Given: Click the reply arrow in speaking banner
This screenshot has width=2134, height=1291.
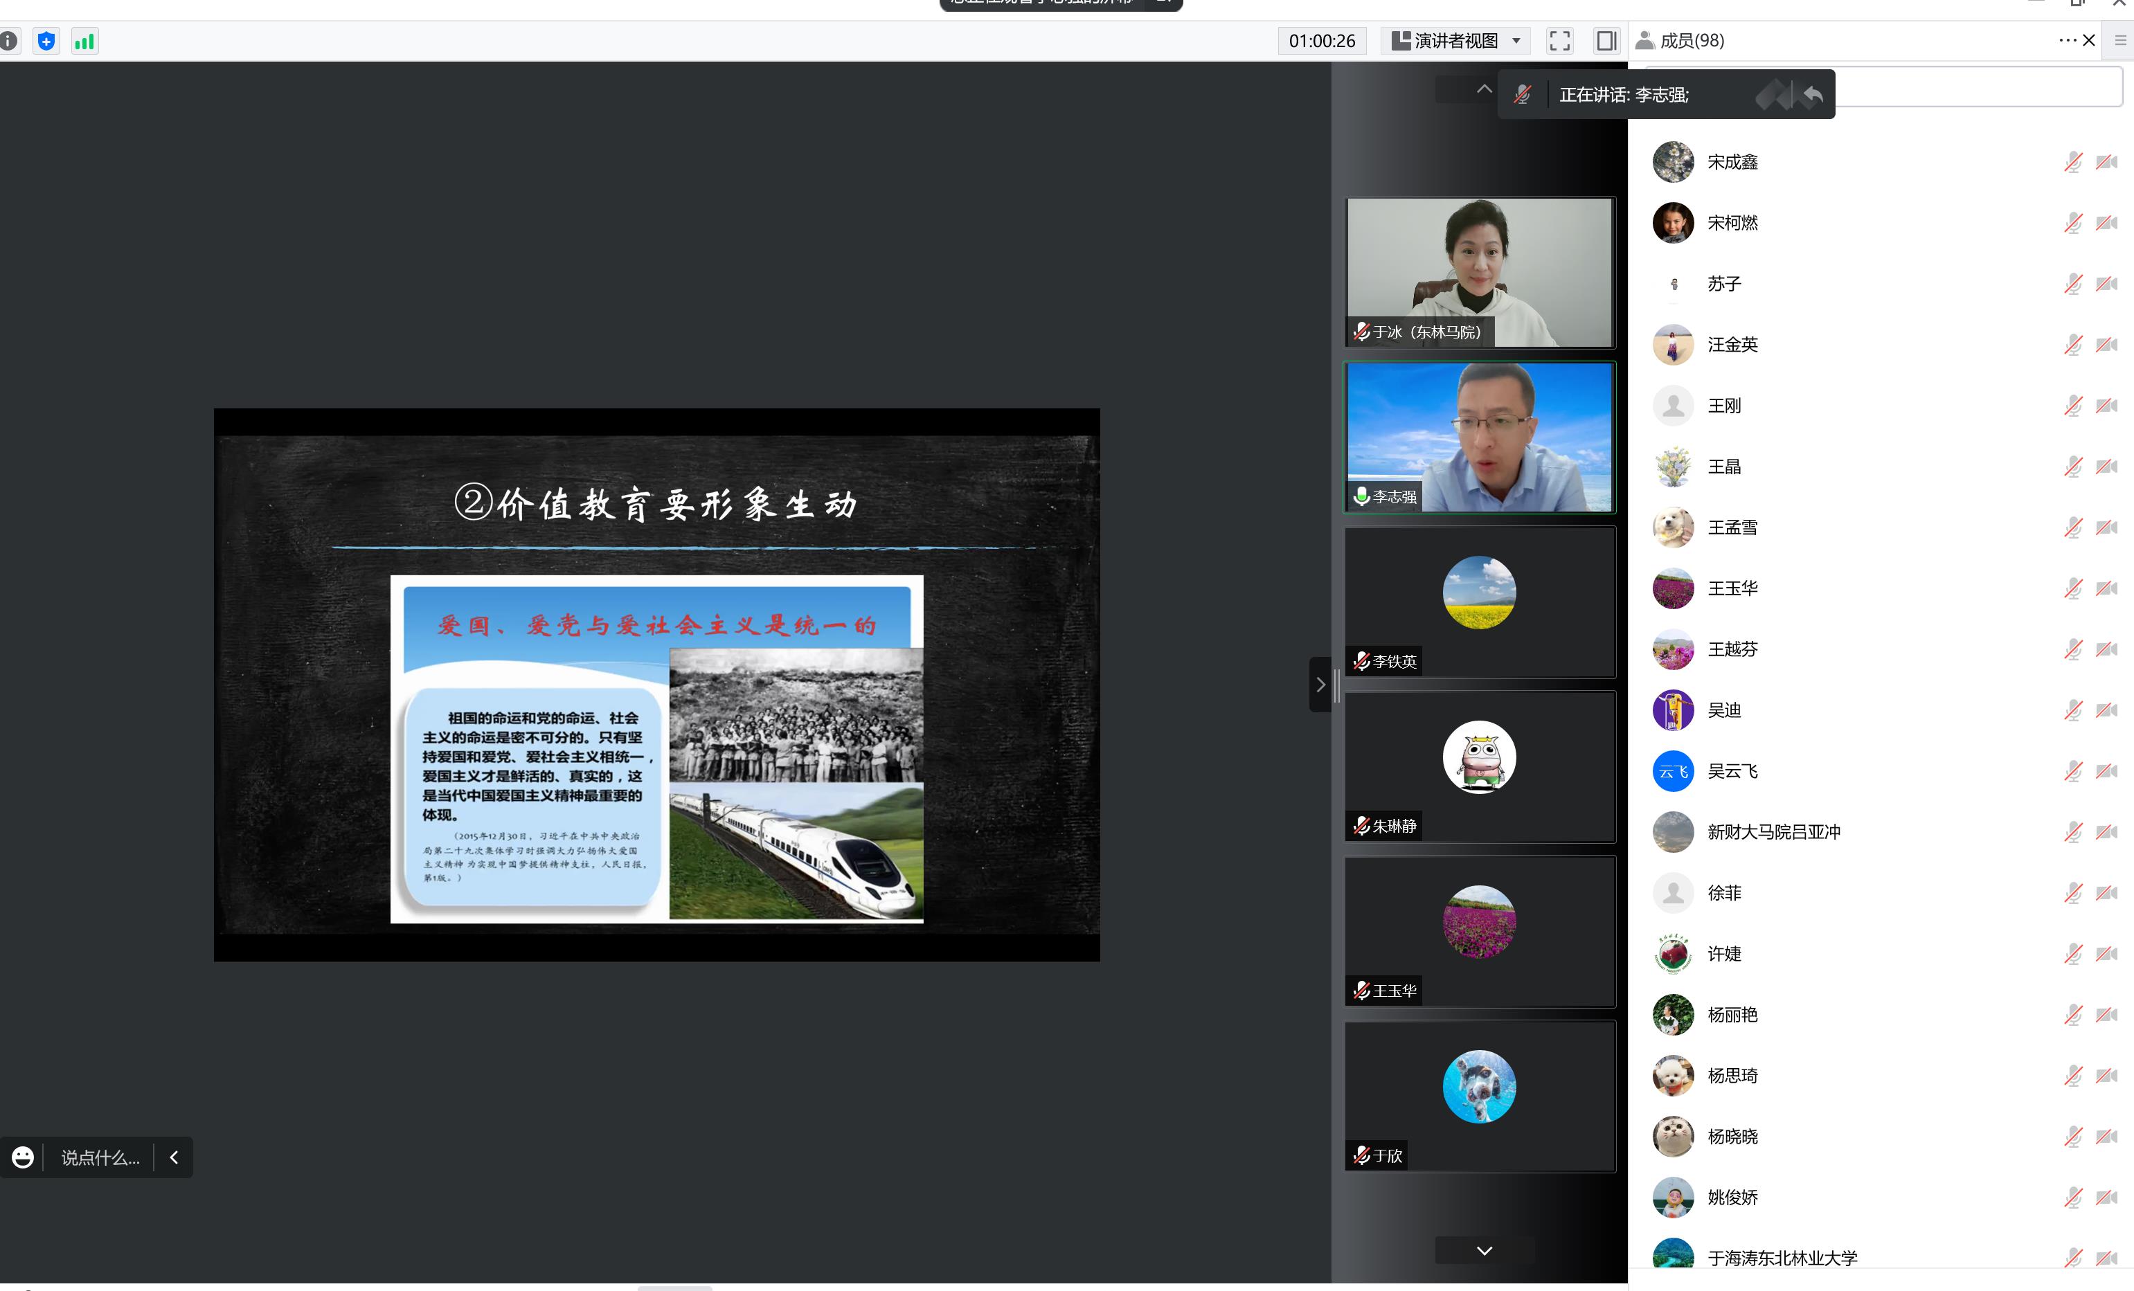Looking at the screenshot, I should tap(1813, 94).
